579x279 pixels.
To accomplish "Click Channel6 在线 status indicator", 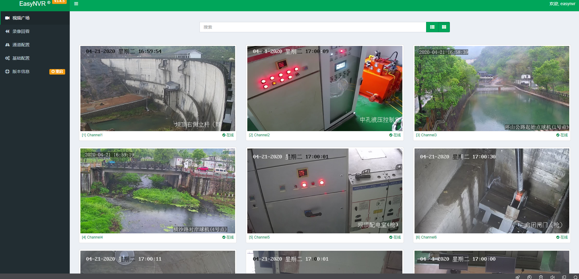I will [562, 237].
